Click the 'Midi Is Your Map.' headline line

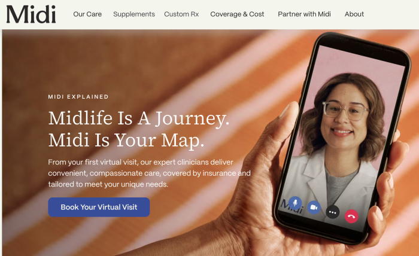click(126, 140)
